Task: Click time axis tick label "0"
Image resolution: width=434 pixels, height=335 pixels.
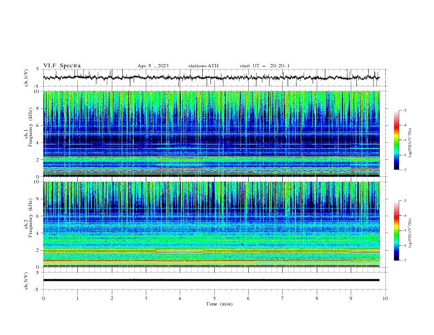Action: click(x=43, y=298)
